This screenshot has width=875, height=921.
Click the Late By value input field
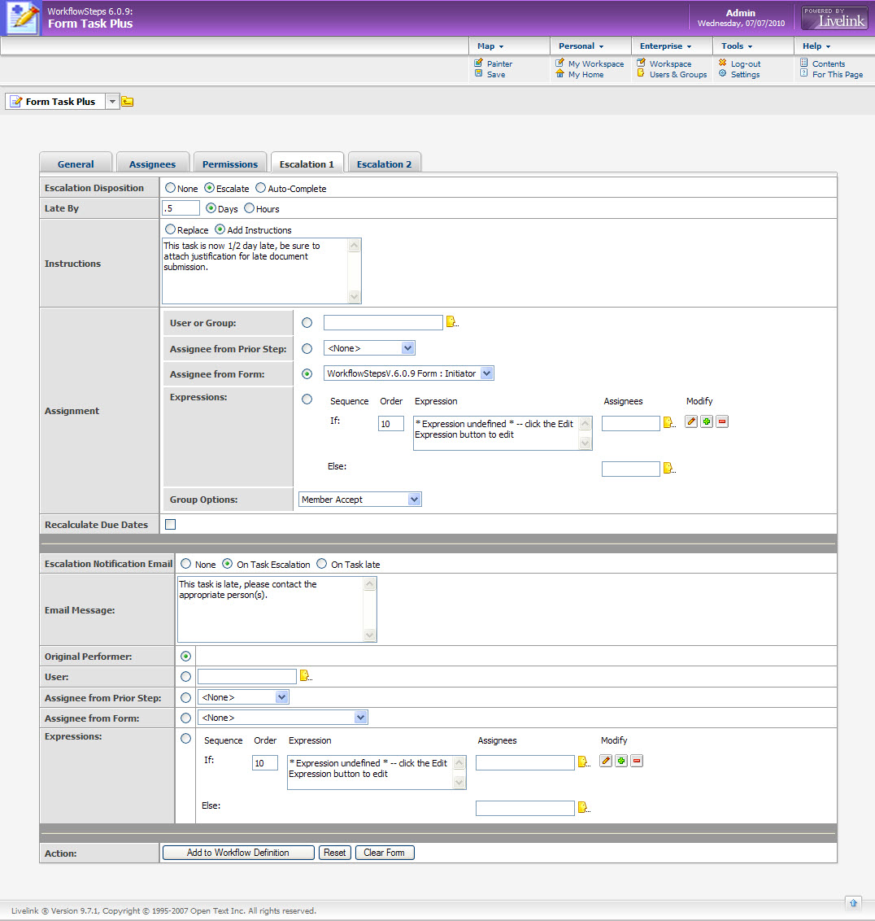(181, 208)
